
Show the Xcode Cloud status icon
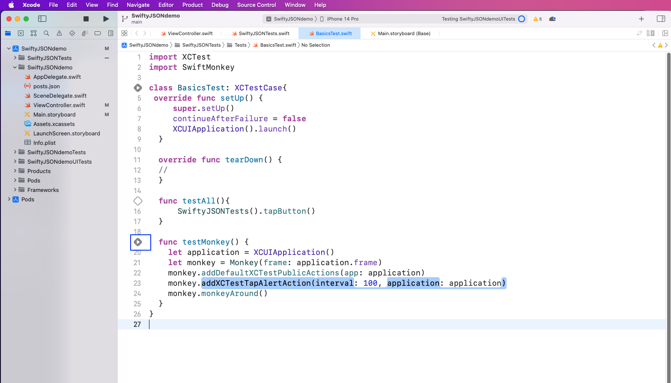click(552, 19)
